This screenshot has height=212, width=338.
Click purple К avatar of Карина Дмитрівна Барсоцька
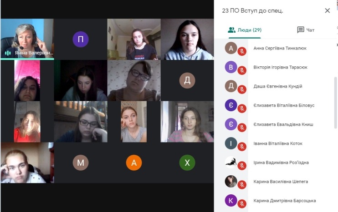coord(231,200)
